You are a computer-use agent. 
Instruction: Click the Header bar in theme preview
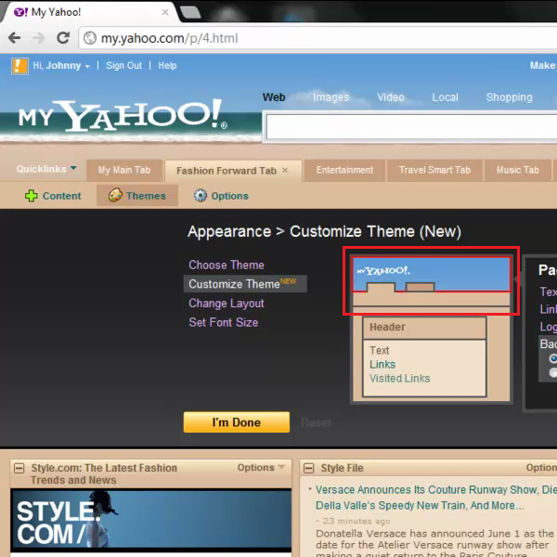[x=424, y=327]
